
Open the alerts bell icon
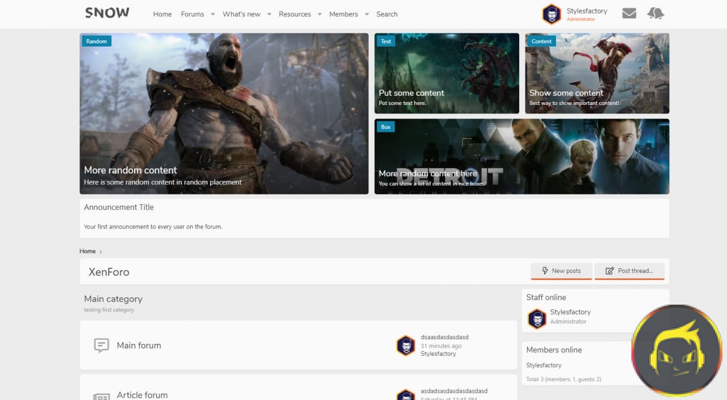coord(655,14)
